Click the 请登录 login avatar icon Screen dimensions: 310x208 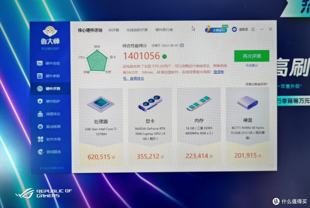[x=234, y=29]
